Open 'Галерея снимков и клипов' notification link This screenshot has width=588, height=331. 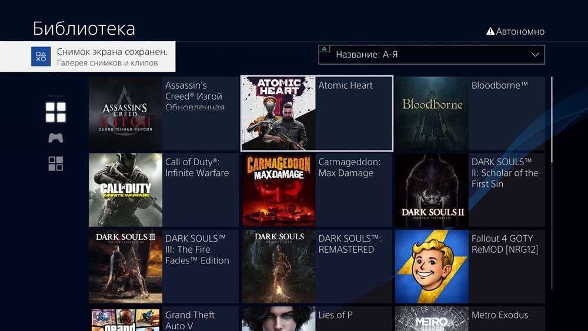(x=107, y=63)
